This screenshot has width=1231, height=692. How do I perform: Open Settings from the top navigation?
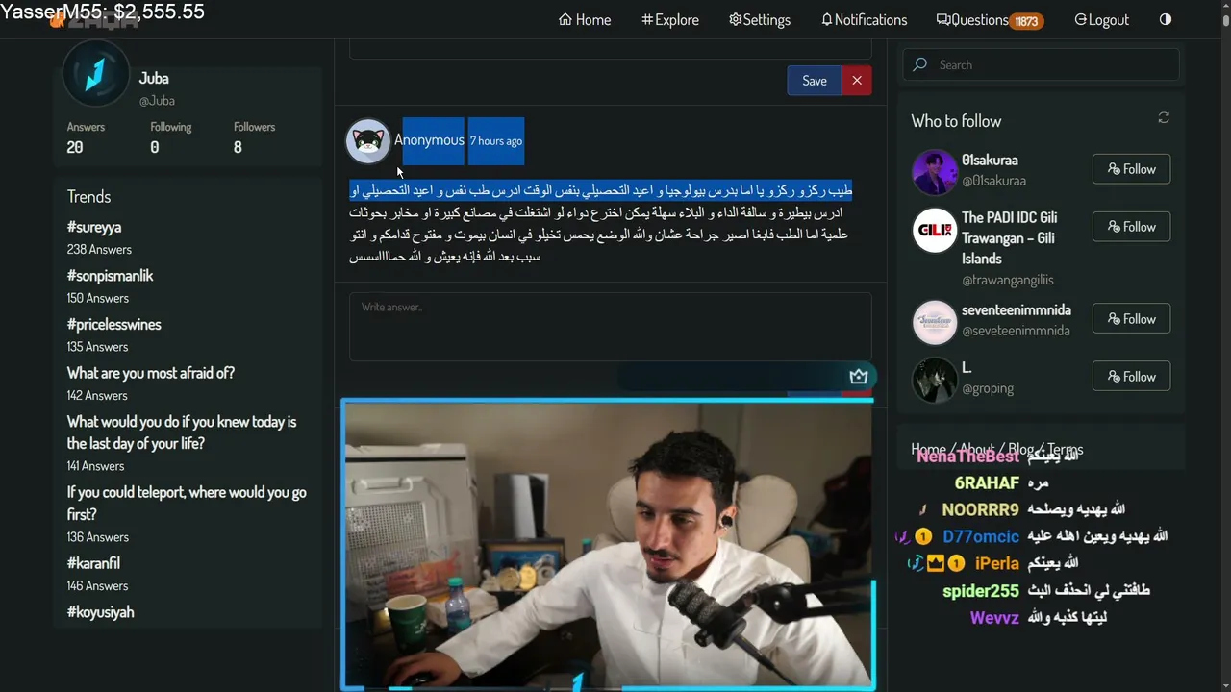click(760, 19)
